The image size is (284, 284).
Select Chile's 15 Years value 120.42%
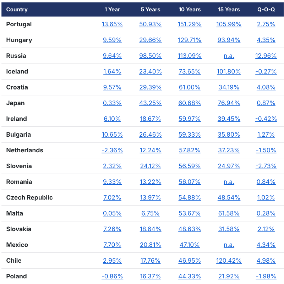pyautogui.click(x=229, y=261)
